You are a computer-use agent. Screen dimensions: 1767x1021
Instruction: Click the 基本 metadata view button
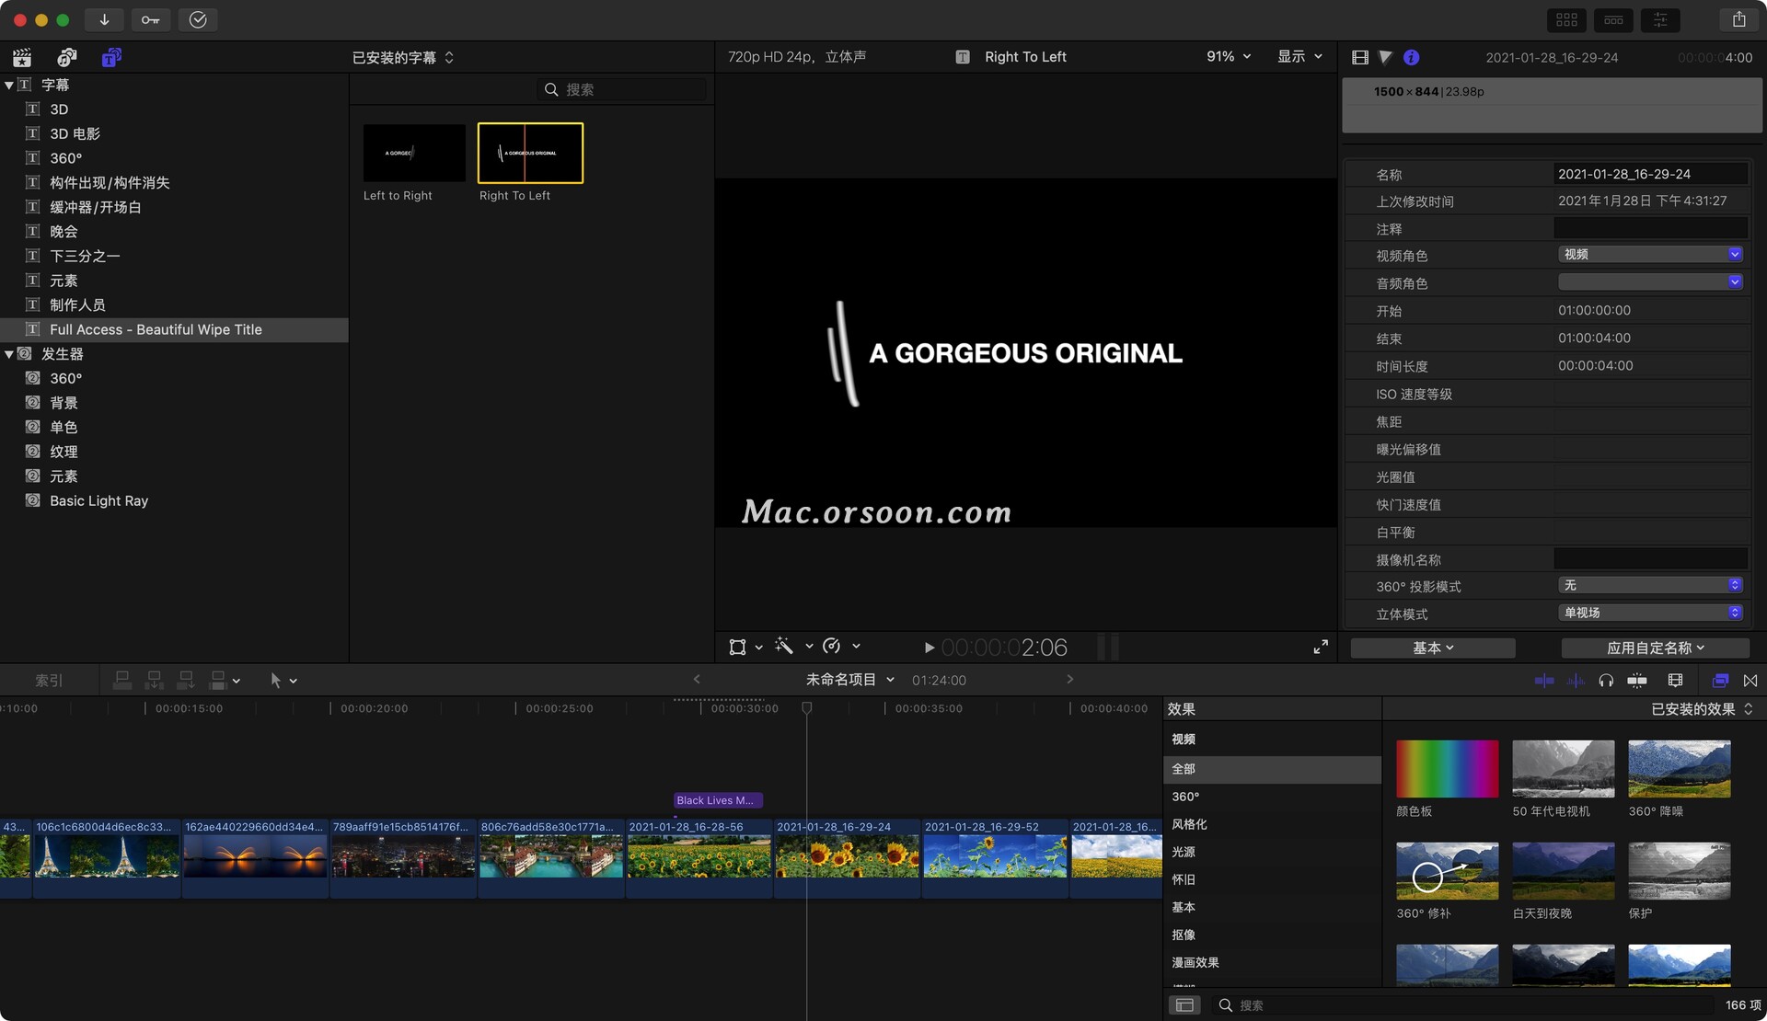(x=1432, y=648)
